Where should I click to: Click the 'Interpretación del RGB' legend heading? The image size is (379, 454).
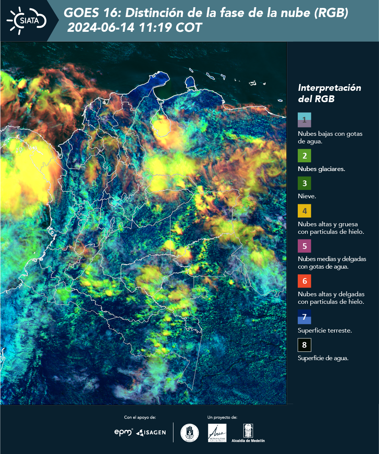[329, 93]
